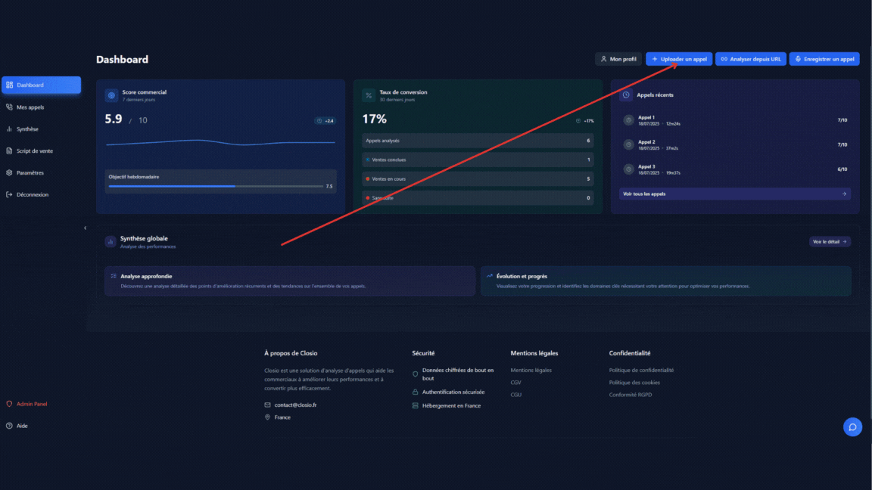Click the Appels récents clock icon
The image size is (872, 490).
(x=626, y=95)
